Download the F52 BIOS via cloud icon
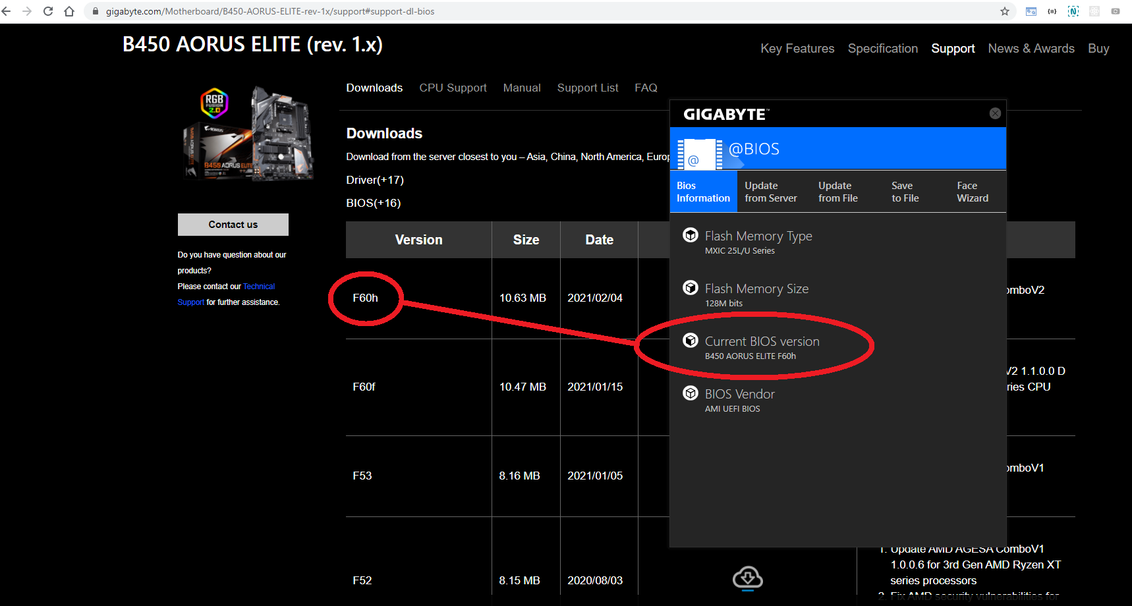Image resolution: width=1132 pixels, height=606 pixels. tap(747, 578)
